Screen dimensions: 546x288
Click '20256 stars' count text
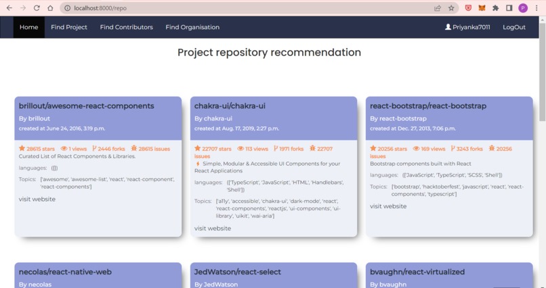[x=392, y=149]
